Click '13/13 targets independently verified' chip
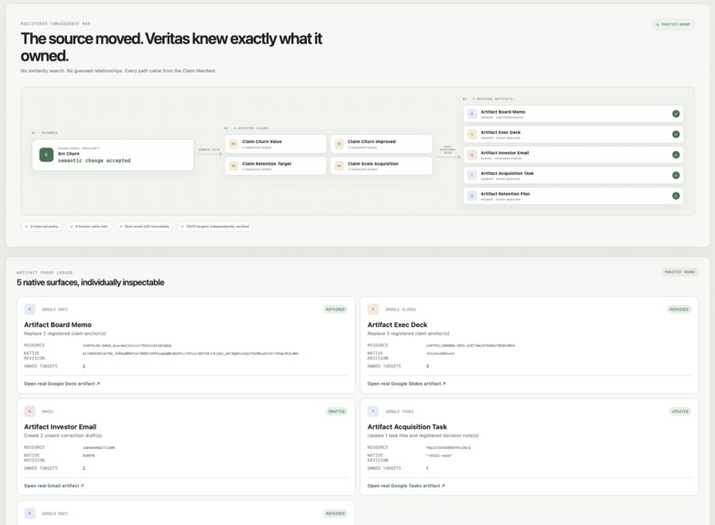The image size is (715, 525). pos(214,226)
